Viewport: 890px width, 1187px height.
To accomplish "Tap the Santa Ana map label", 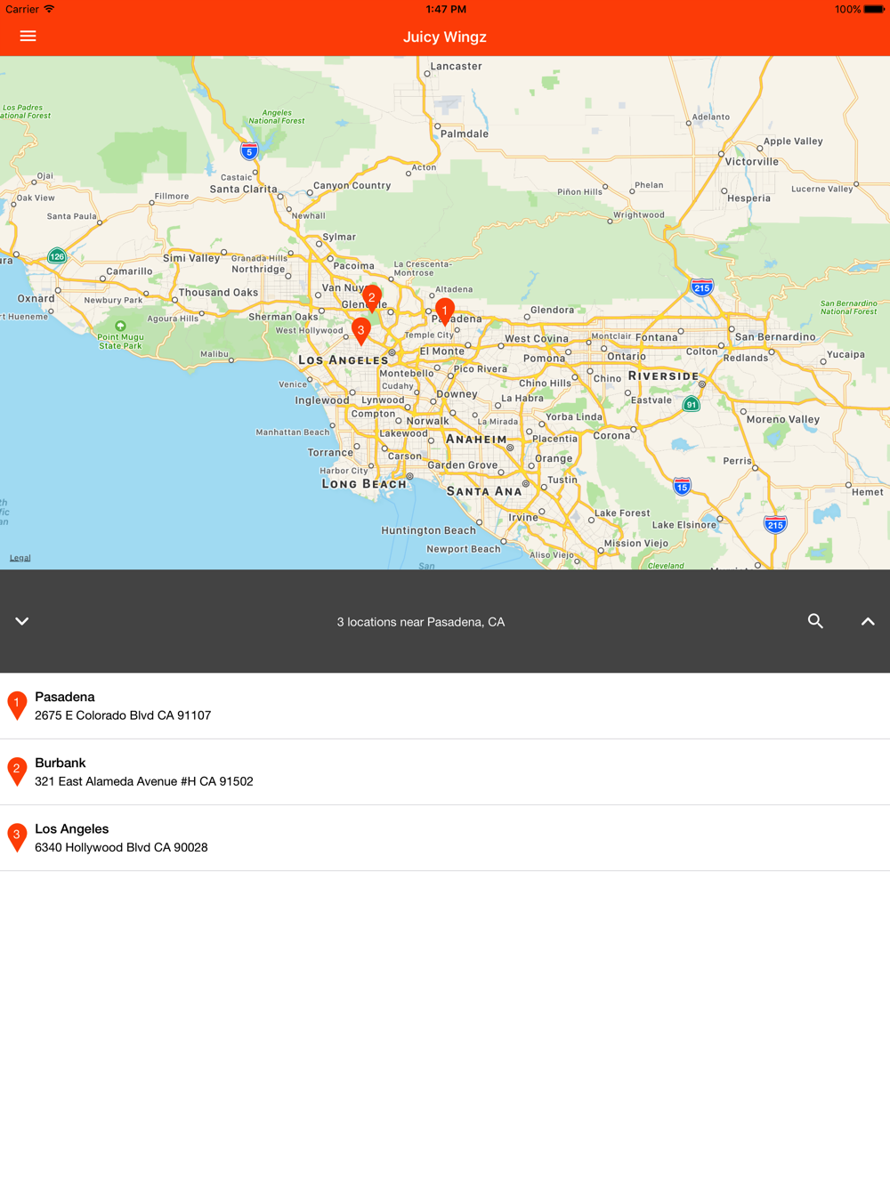I will [484, 491].
